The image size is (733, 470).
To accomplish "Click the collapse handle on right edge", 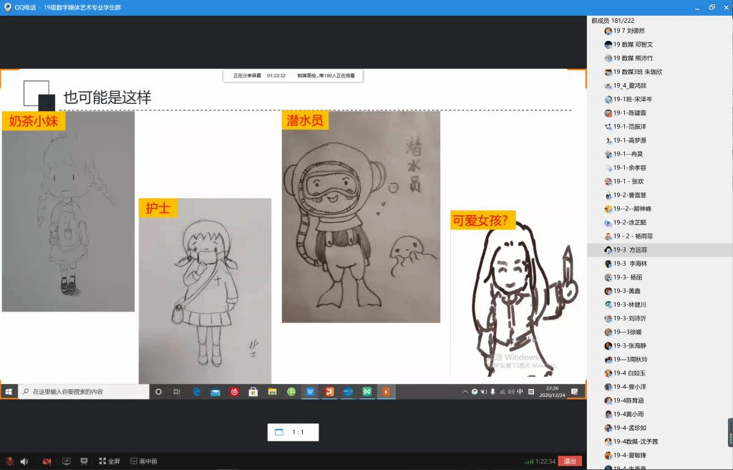I will 730,432.
